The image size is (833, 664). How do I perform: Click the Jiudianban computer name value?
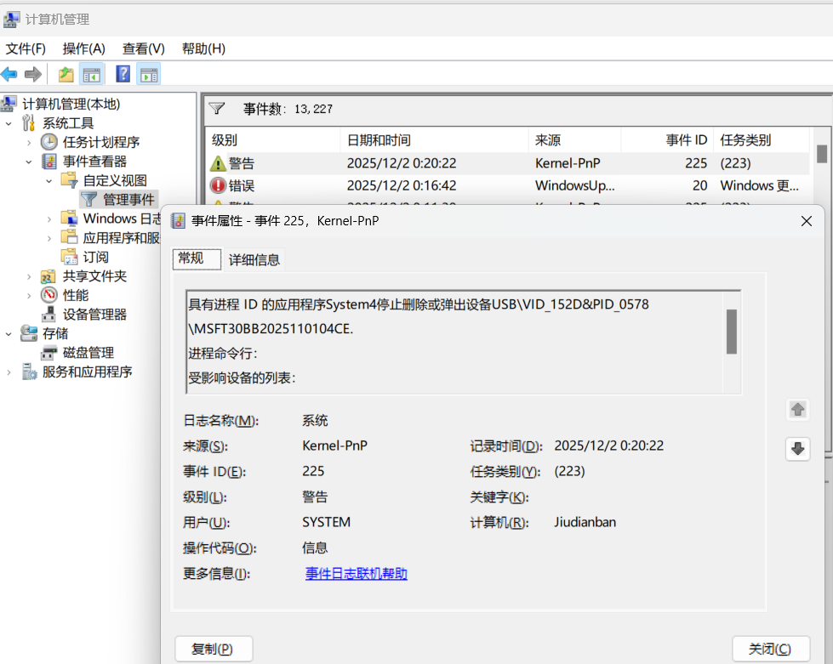click(x=585, y=522)
